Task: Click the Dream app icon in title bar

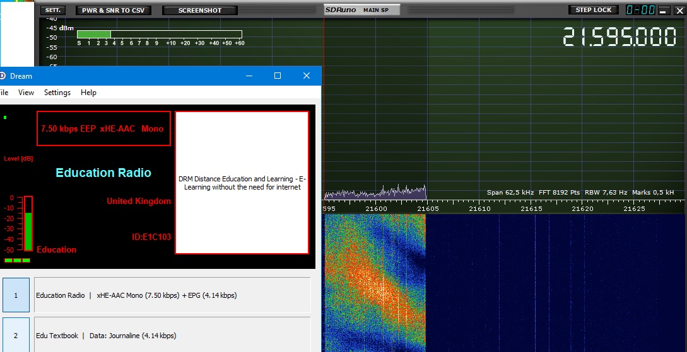Action: tap(3, 76)
